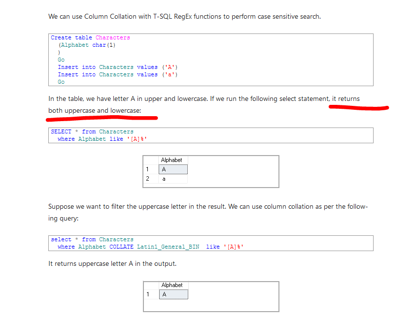
Task: Click the Insert statement with values ('A')
Action: pyautogui.click(x=117, y=67)
